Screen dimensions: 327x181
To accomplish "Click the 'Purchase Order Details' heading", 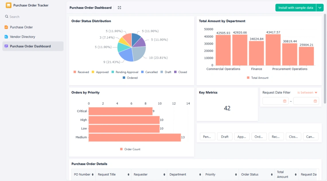I will point(89,164).
